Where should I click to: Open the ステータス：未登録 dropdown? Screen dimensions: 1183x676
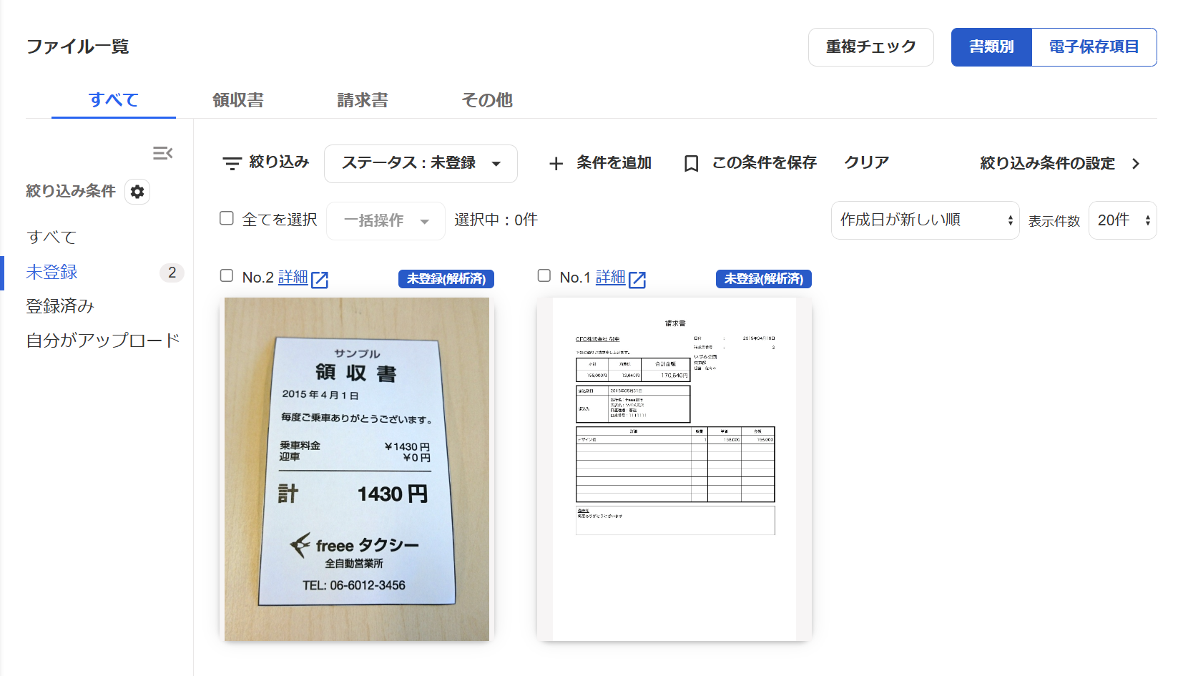pyautogui.click(x=421, y=164)
